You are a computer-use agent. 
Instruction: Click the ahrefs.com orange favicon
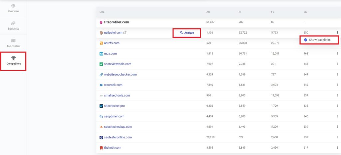point(101,43)
